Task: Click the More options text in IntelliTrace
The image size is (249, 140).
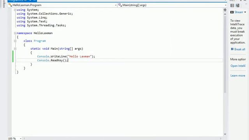Action: coord(238,59)
